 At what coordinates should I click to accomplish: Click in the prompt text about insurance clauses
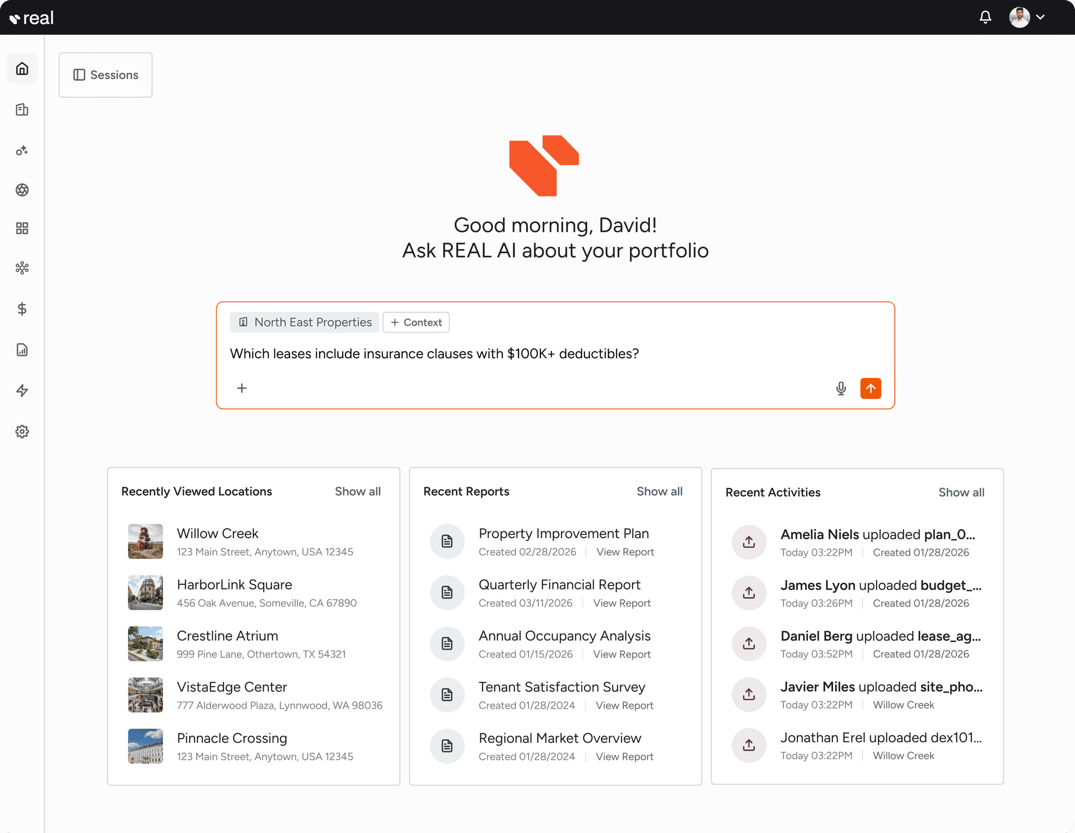(x=434, y=354)
